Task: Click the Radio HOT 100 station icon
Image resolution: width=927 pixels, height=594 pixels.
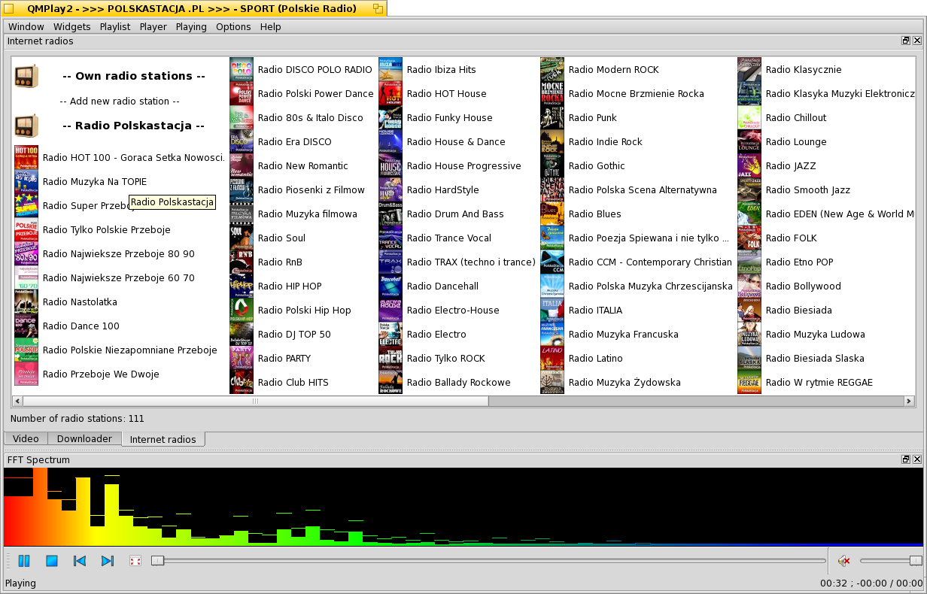Action: point(26,157)
